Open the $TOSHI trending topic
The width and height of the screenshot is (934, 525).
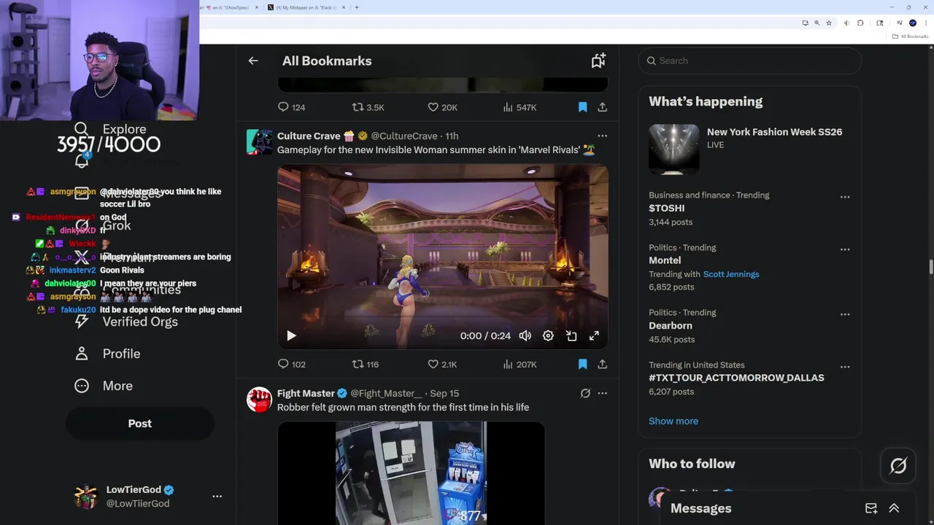point(666,208)
